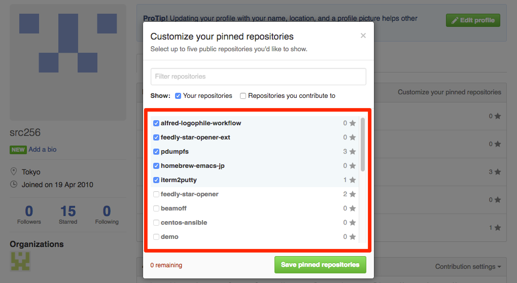
Task: View the 0 Followers list
Action: (29, 215)
